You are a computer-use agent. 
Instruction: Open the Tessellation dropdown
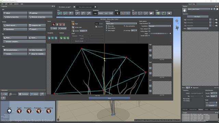(160, 26)
